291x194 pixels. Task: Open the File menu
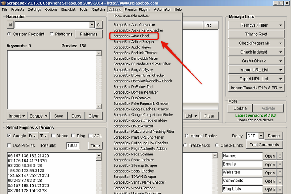click(5, 9)
